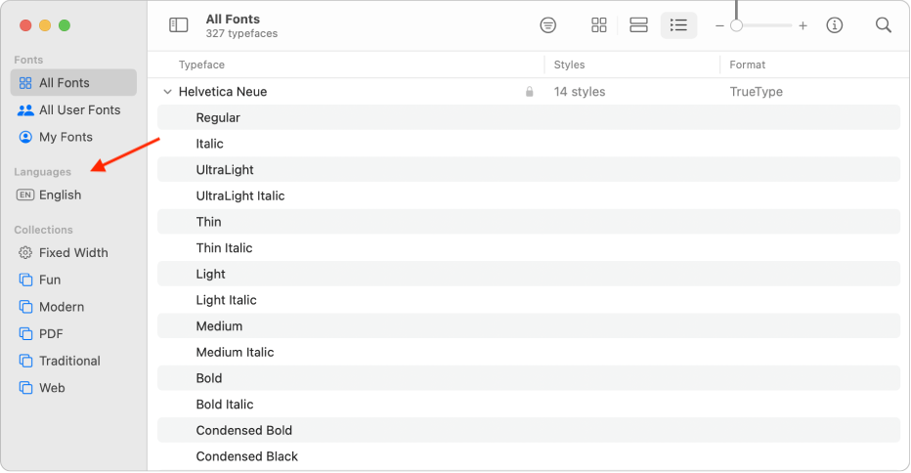Select the Bold style row
Image resolution: width=911 pixels, height=473 pixels.
pyautogui.click(x=529, y=378)
